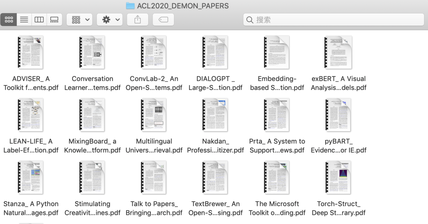Image resolution: width=428 pixels, height=224 pixels.
Task: Select Conversation Learner PDF icon
Action: coord(92,52)
